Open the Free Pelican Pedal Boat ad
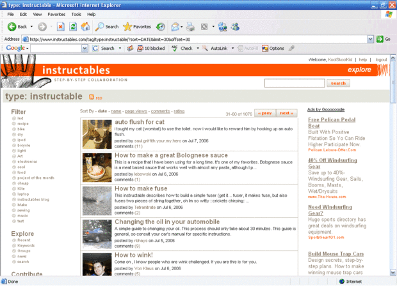Screen dimensions: 397x297 (332, 123)
